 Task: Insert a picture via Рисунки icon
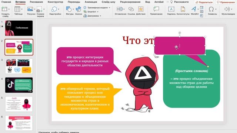point(30,9)
